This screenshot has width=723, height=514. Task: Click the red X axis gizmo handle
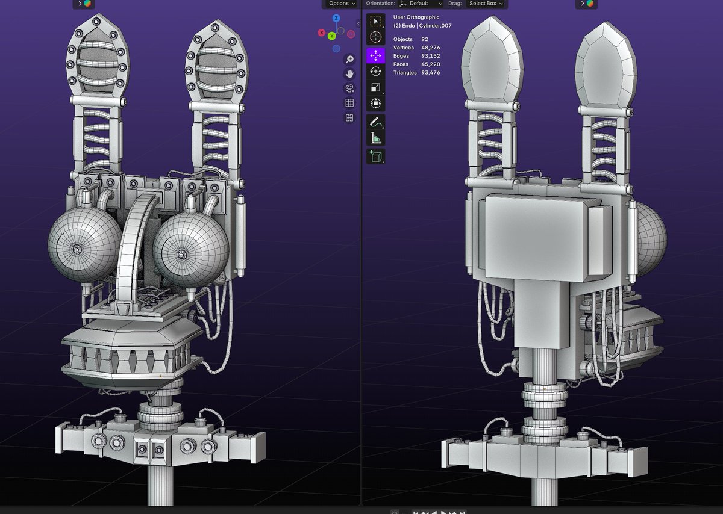pyautogui.click(x=322, y=33)
